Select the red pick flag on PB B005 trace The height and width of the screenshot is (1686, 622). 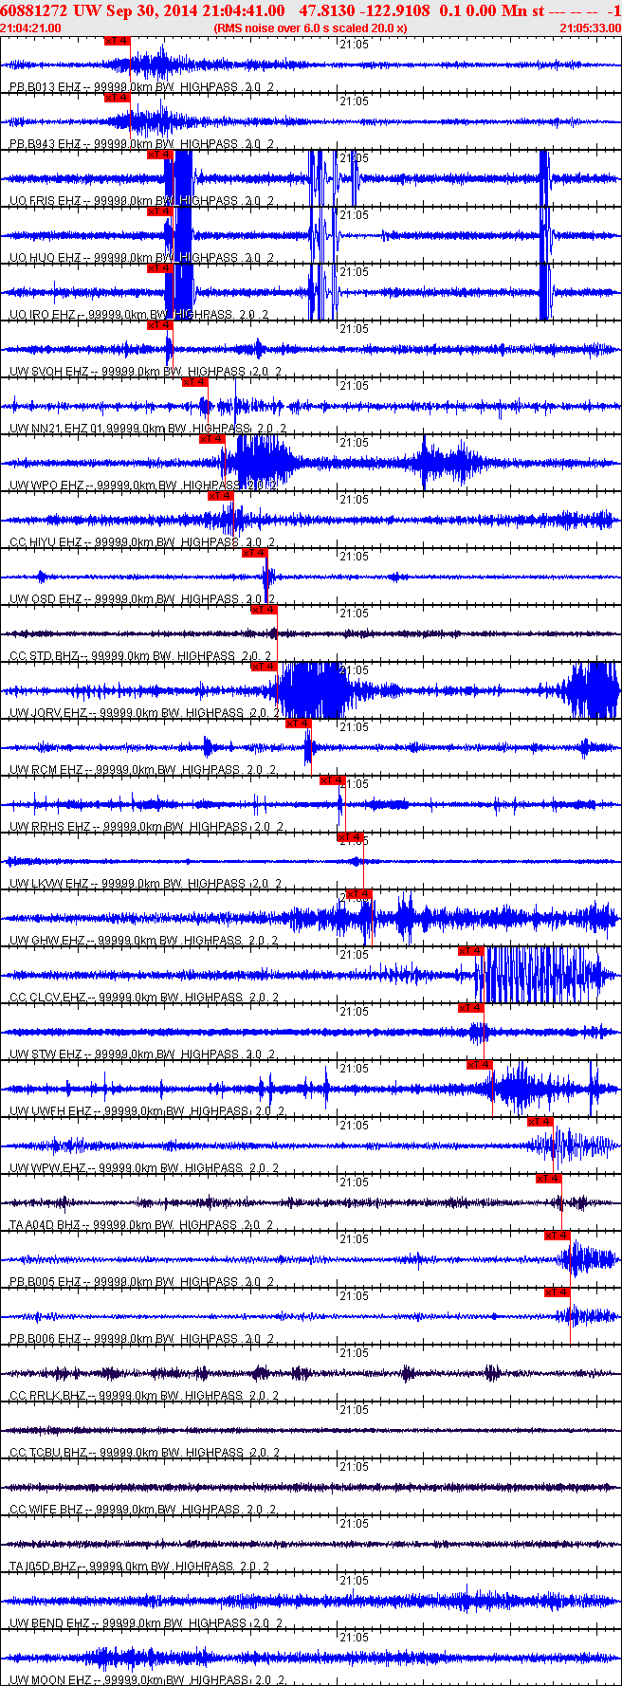558,1236
